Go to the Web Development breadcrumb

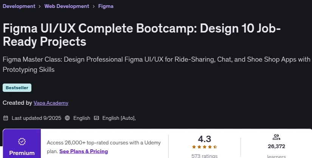click(67, 6)
